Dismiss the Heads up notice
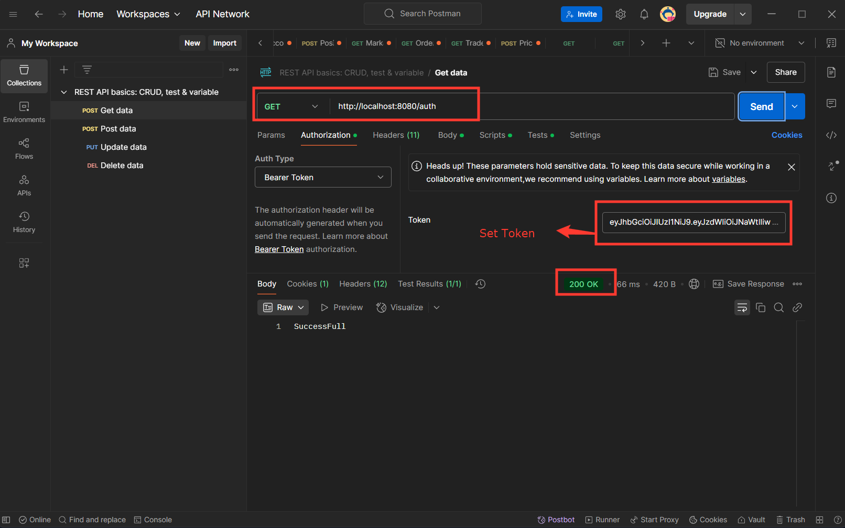This screenshot has width=845, height=528. tap(792, 167)
